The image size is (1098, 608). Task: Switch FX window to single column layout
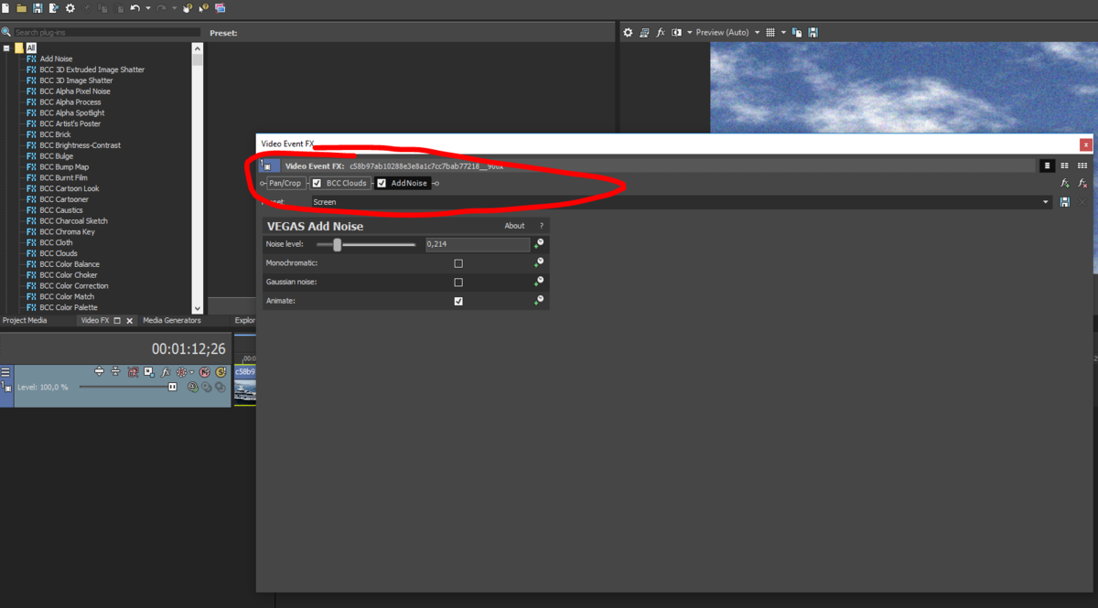coord(1048,165)
